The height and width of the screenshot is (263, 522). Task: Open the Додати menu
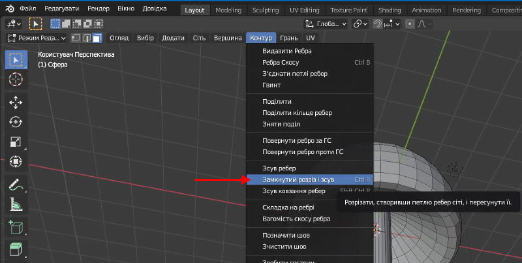[173, 38]
